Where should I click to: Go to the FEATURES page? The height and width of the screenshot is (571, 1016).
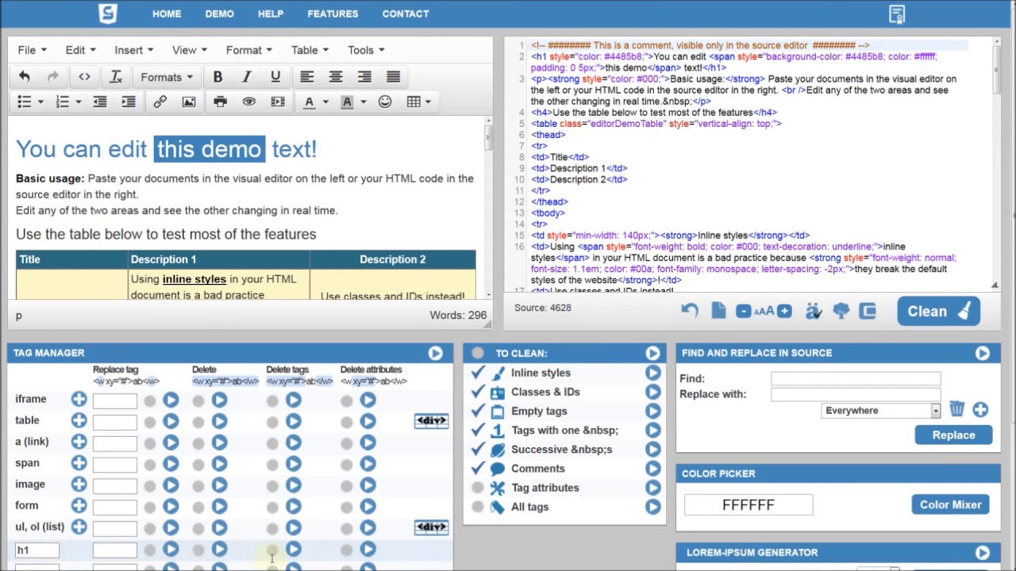333,13
